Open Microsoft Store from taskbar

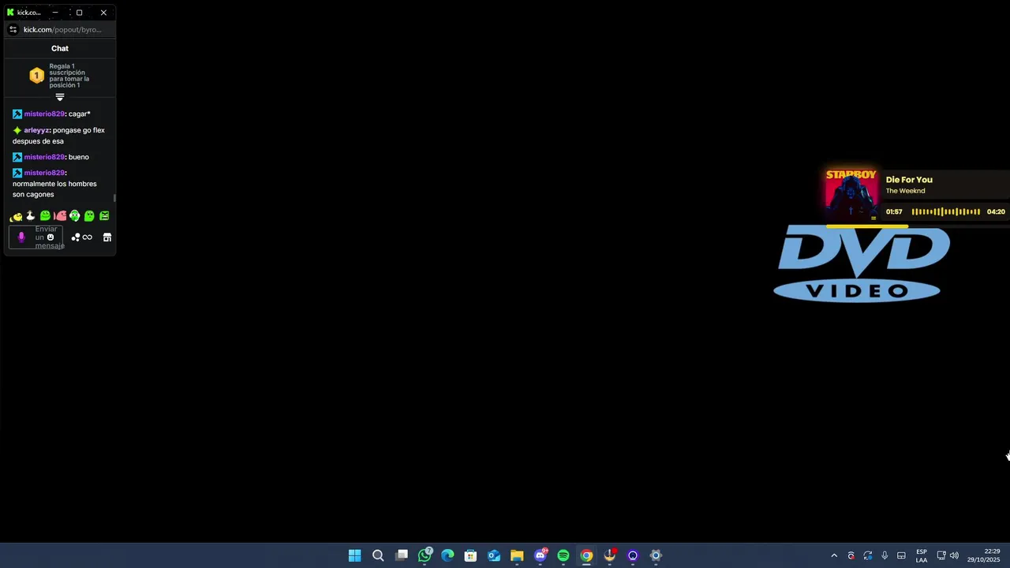(470, 555)
